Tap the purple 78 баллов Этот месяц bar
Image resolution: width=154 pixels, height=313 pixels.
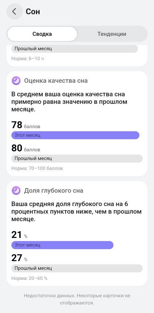tap(75, 135)
